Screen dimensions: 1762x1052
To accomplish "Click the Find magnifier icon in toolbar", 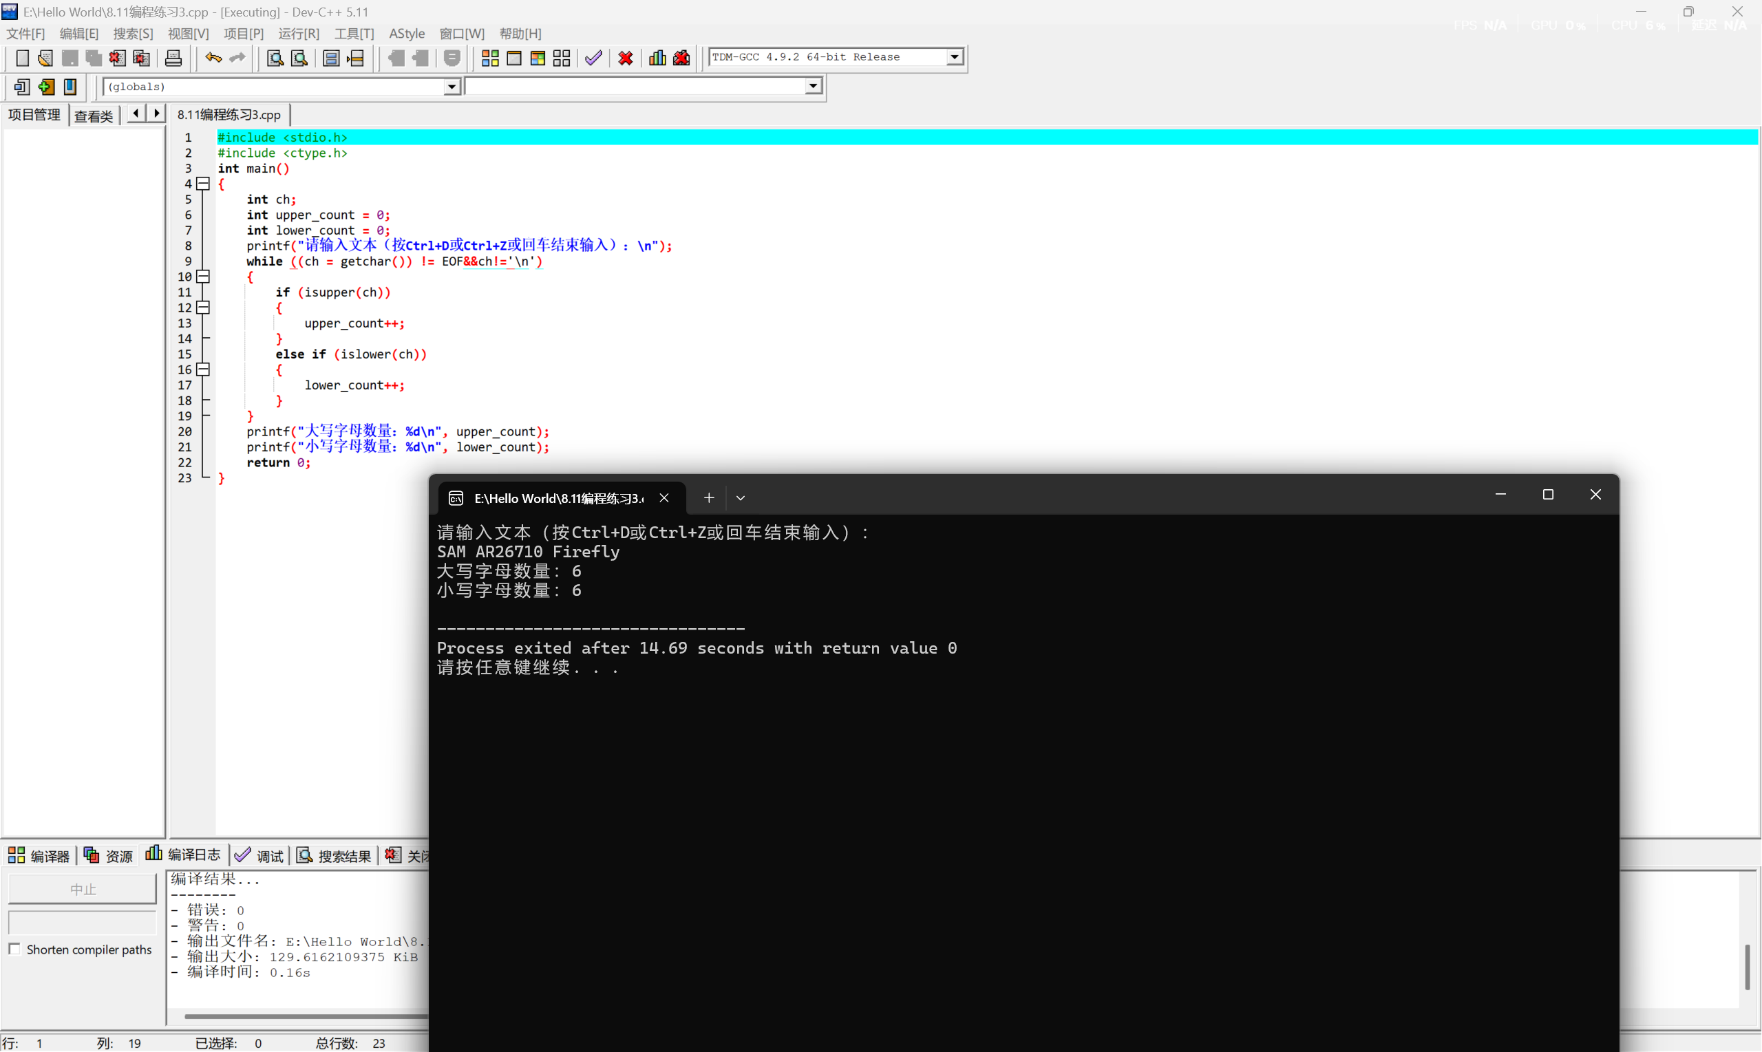I will click(x=275, y=58).
